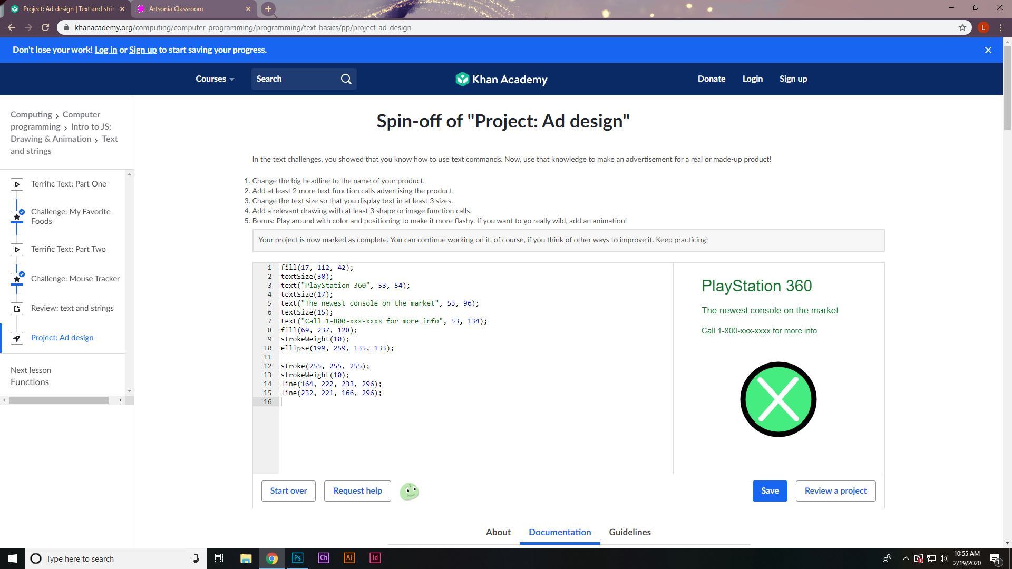Image resolution: width=1012 pixels, height=569 pixels.
Task: Open Challenge: Mouse Tracker star icon
Action: [17, 279]
